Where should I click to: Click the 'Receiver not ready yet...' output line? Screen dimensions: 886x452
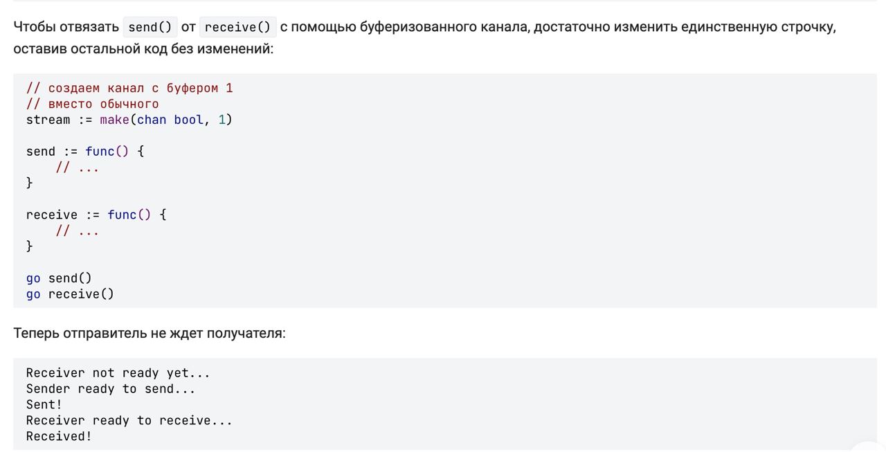pos(118,373)
